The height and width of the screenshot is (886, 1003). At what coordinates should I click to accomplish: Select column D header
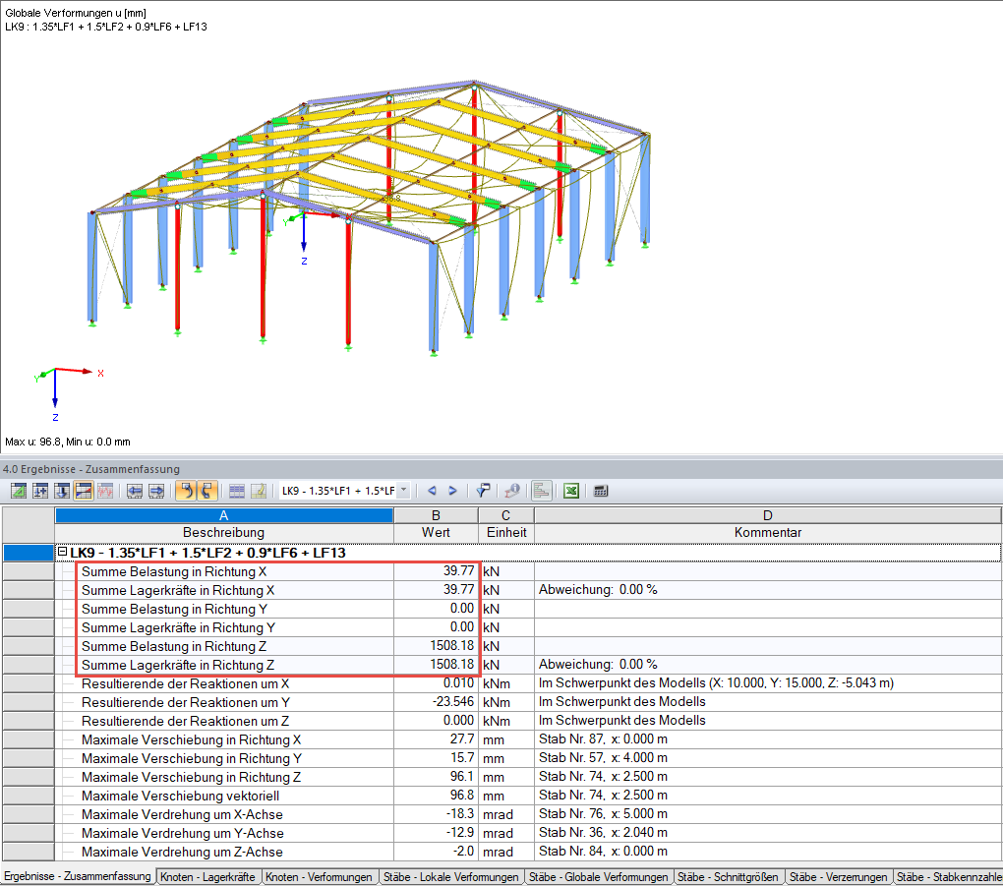pyautogui.click(x=768, y=515)
